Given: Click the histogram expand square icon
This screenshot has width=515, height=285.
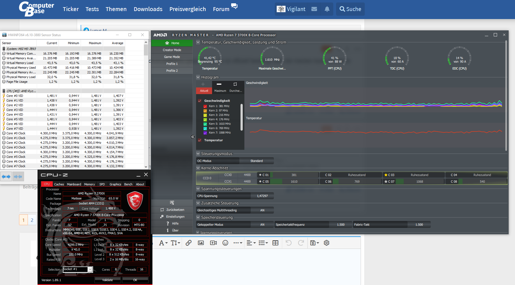Looking at the screenshot, I should [x=235, y=84].
